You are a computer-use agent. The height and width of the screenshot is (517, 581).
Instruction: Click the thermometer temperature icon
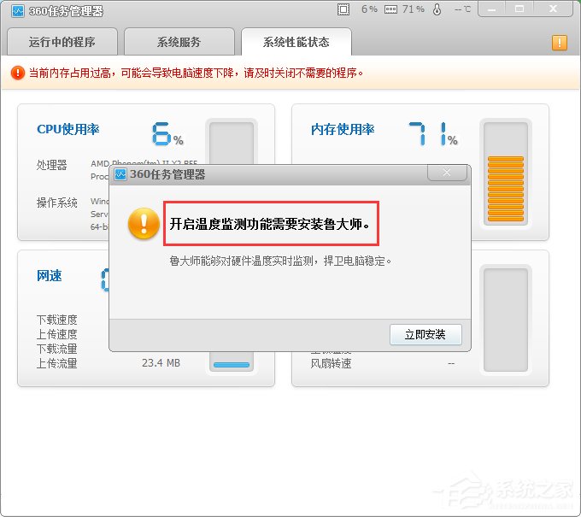[x=437, y=9]
